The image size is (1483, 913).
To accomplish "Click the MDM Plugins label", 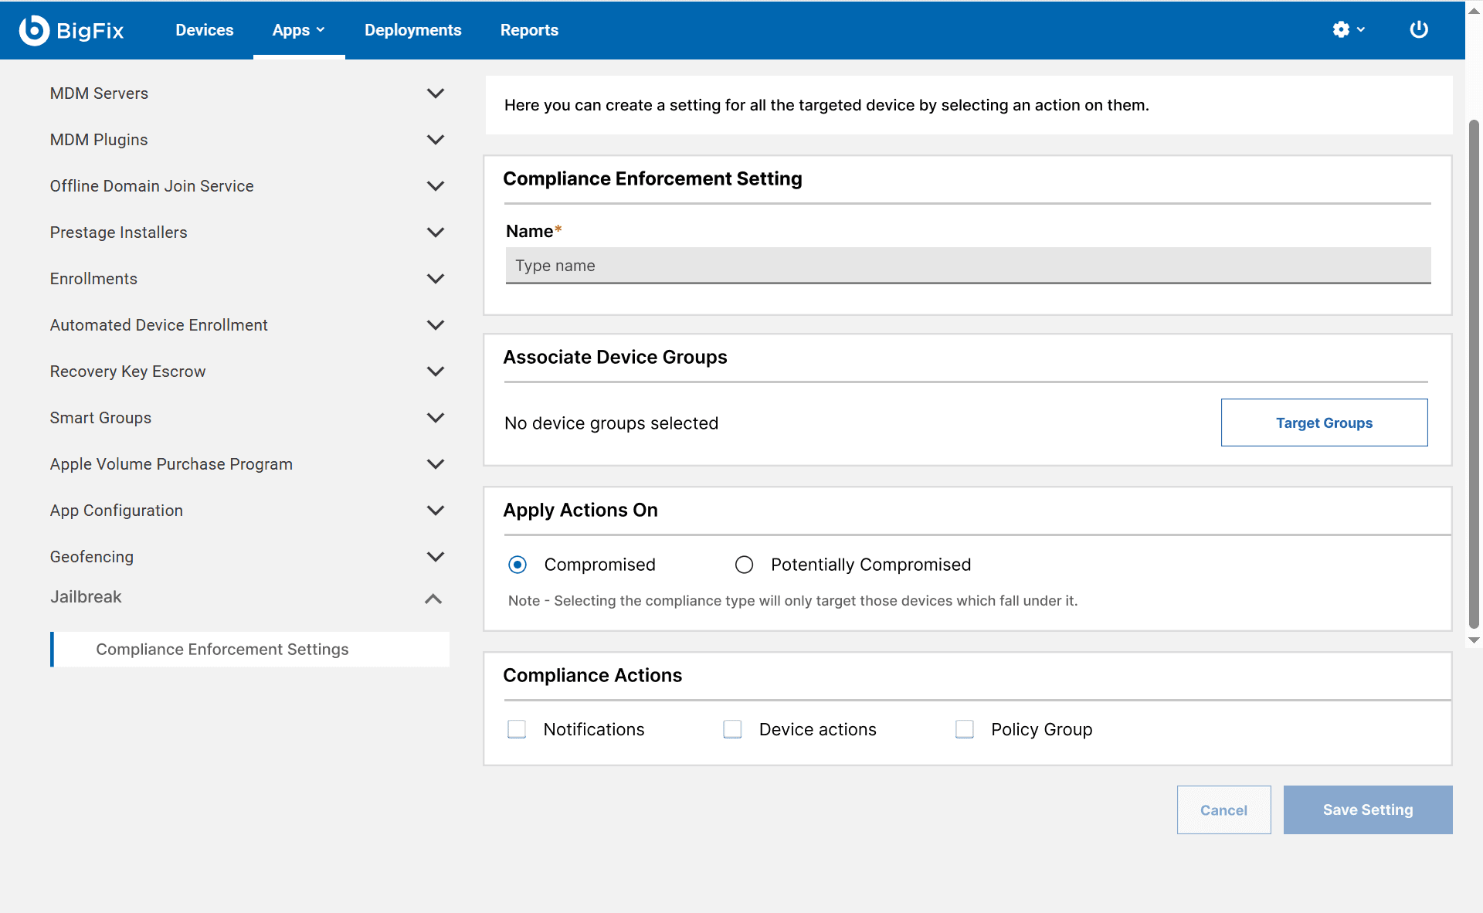I will 99,140.
